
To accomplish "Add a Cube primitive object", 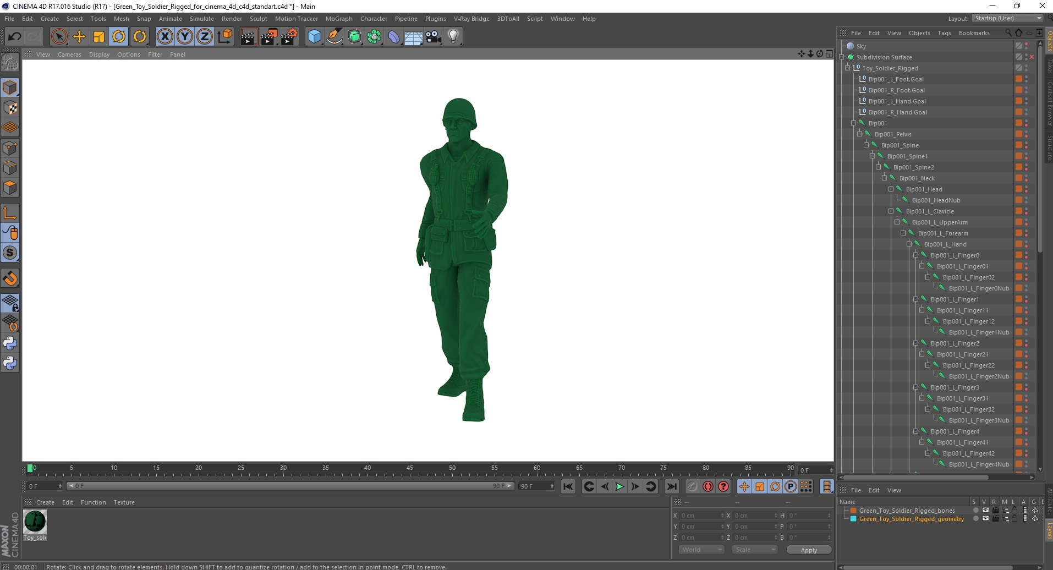I will click(314, 37).
